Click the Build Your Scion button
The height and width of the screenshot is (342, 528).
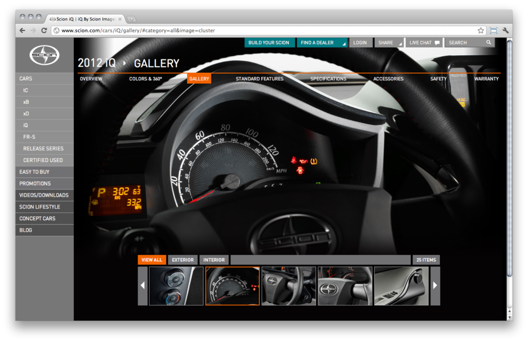269,43
